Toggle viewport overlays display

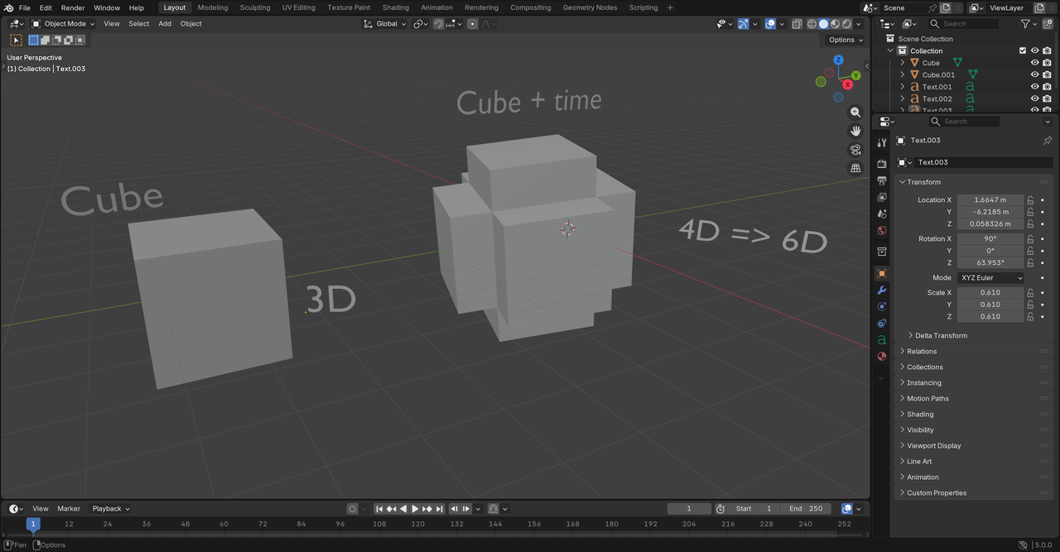(x=770, y=24)
